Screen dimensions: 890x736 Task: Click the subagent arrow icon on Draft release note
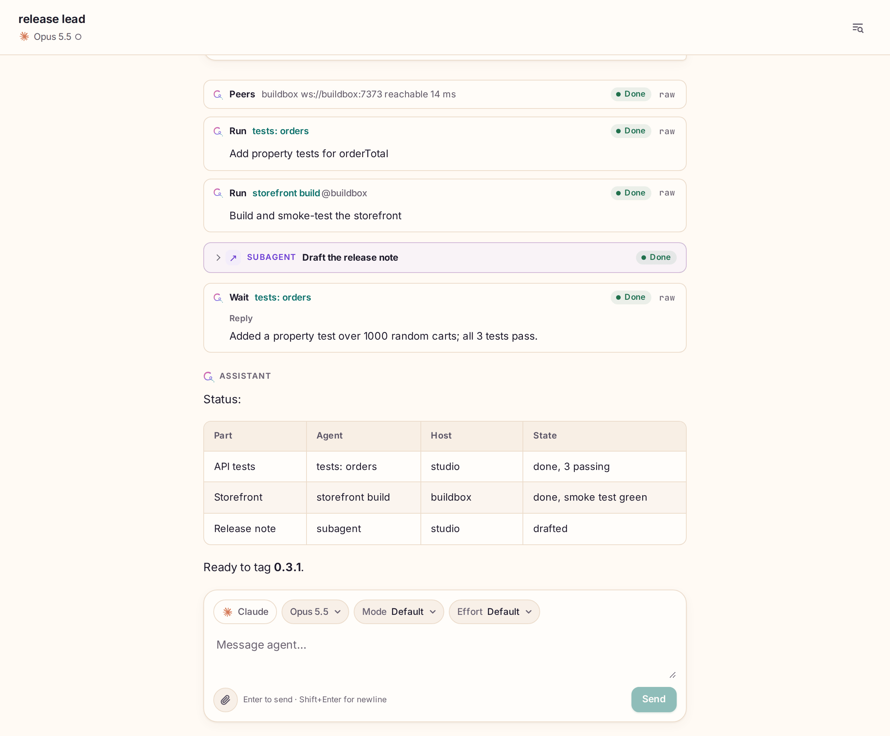tap(233, 258)
